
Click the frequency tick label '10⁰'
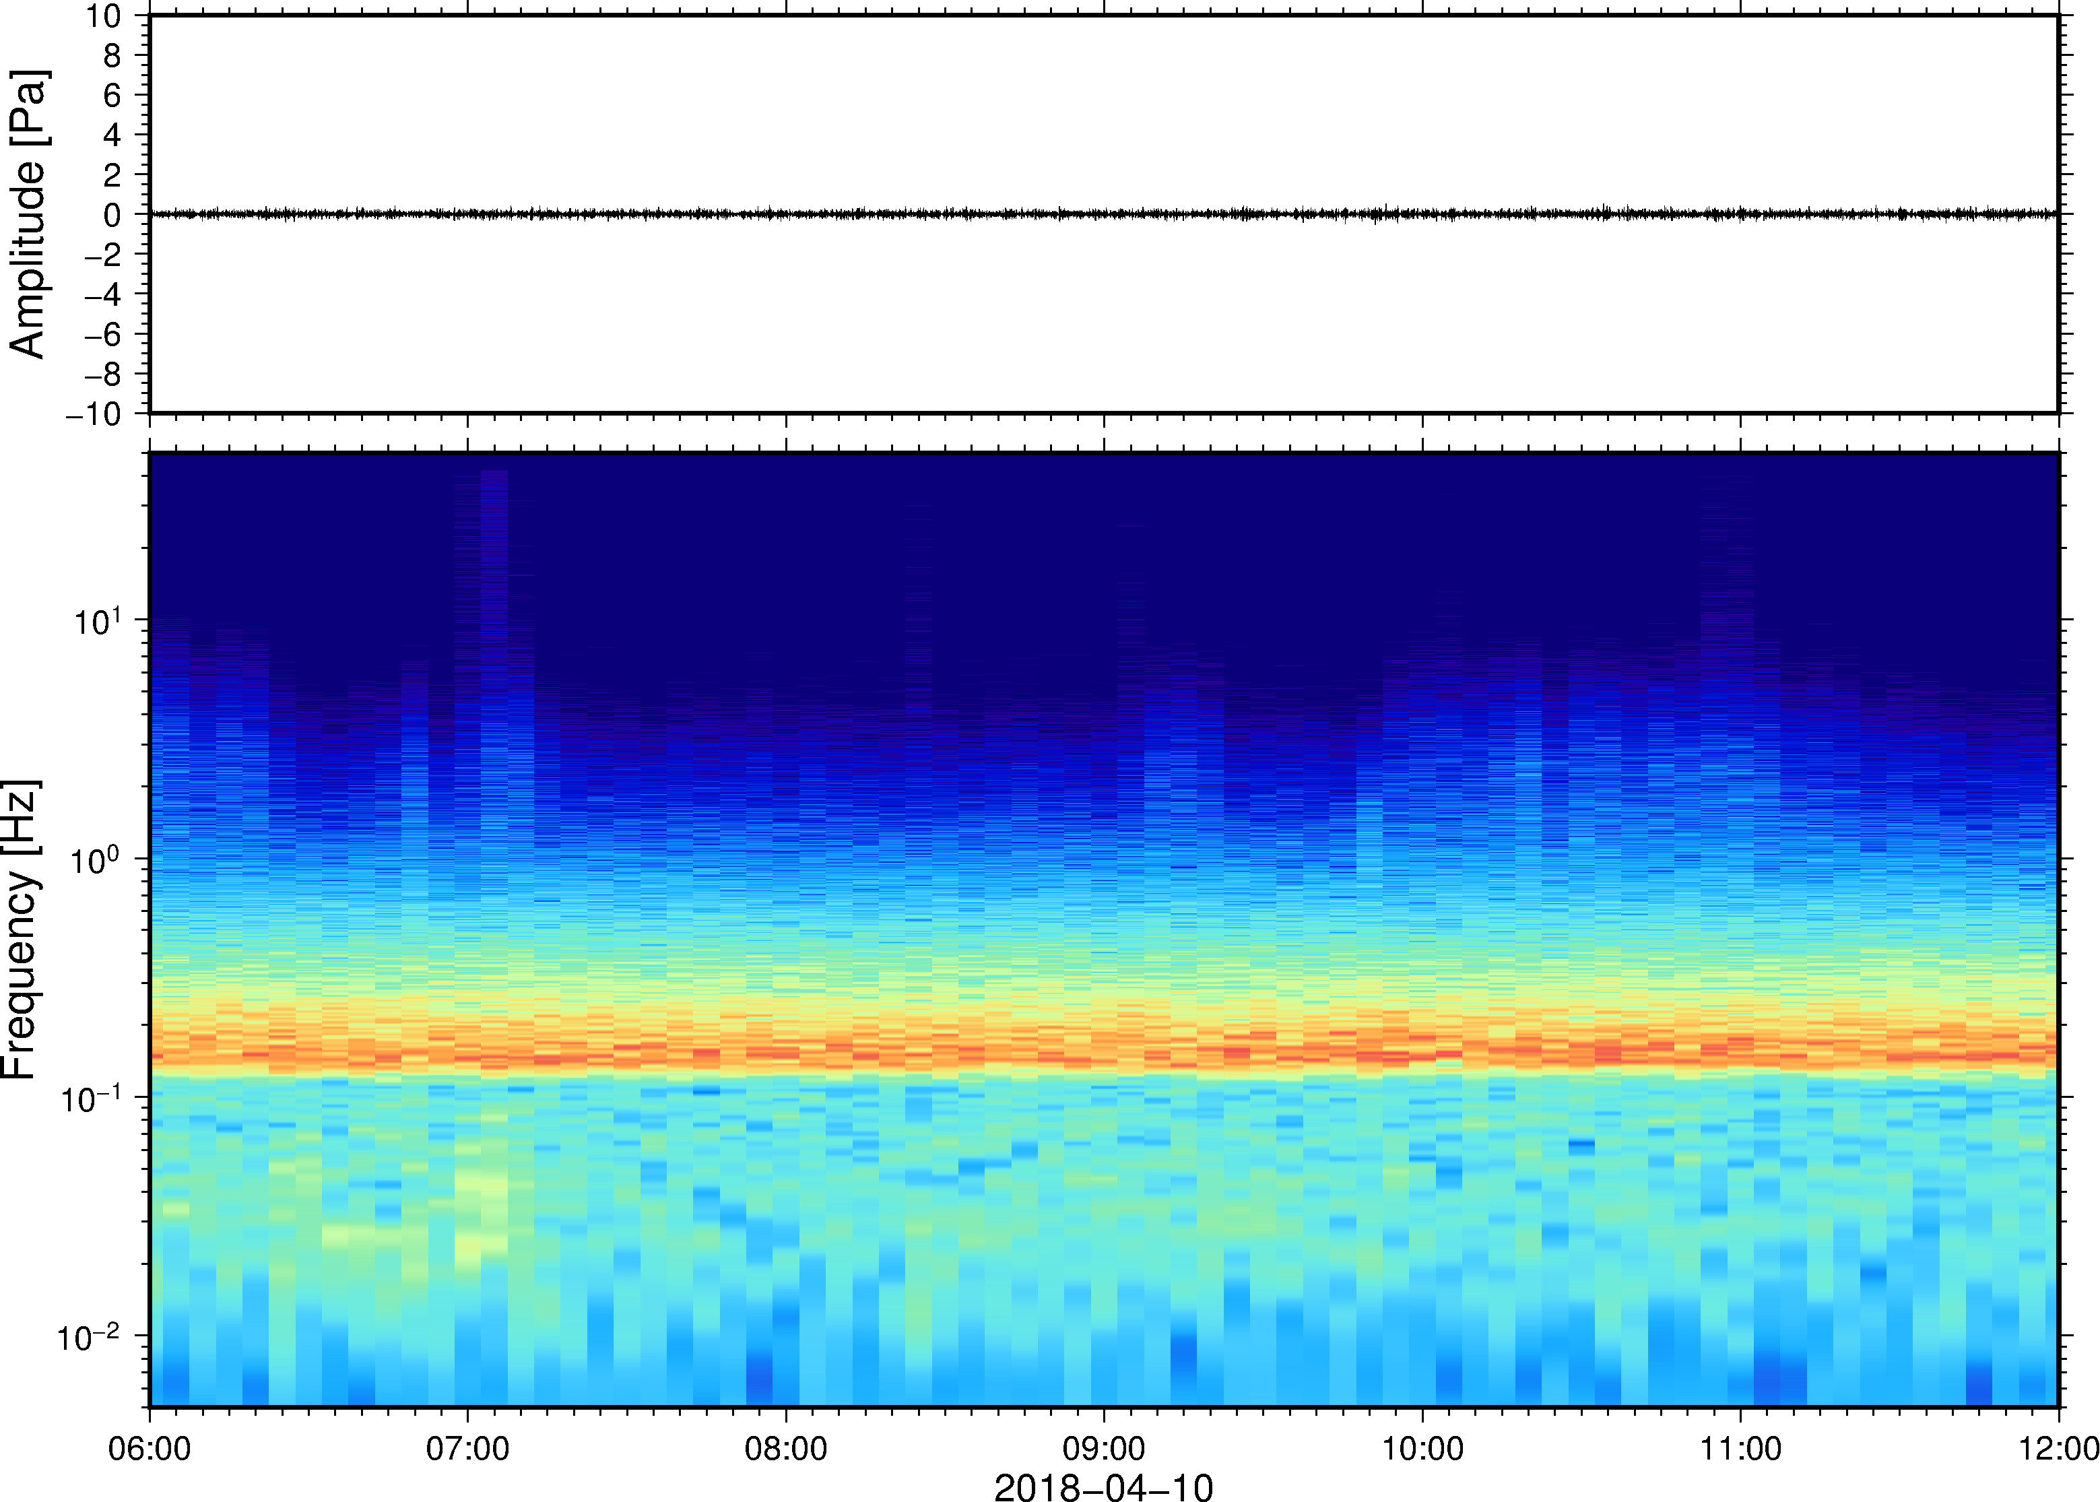[96, 859]
